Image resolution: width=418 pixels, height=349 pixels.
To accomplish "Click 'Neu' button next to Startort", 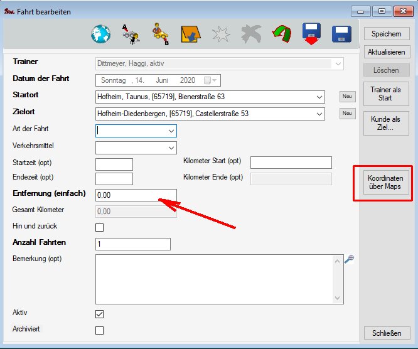I will coord(347,97).
